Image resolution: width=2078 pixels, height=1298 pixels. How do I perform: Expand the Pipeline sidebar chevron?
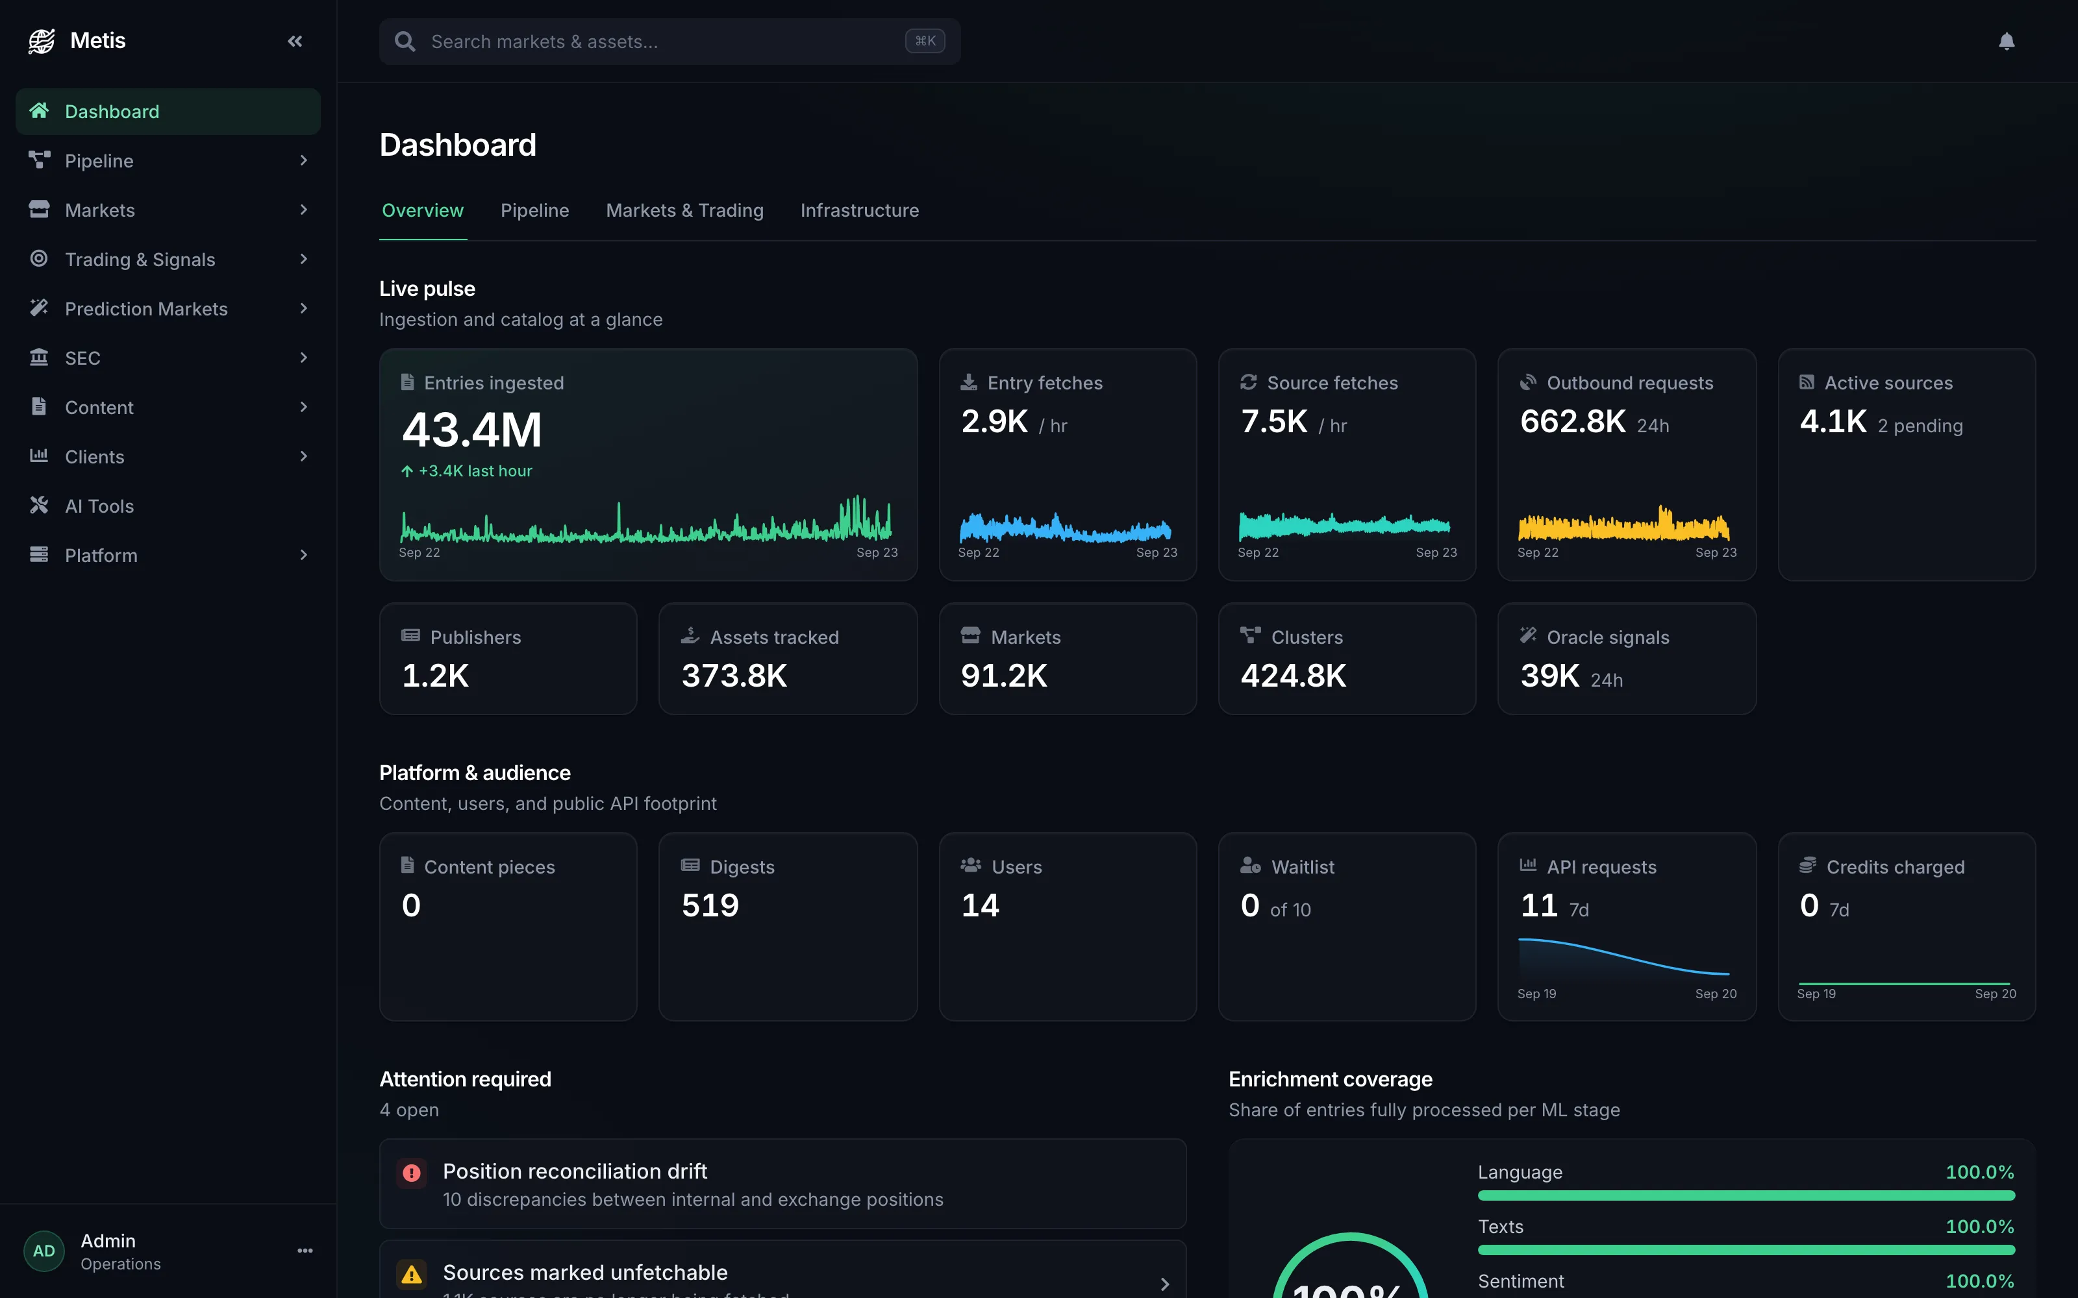coord(303,160)
